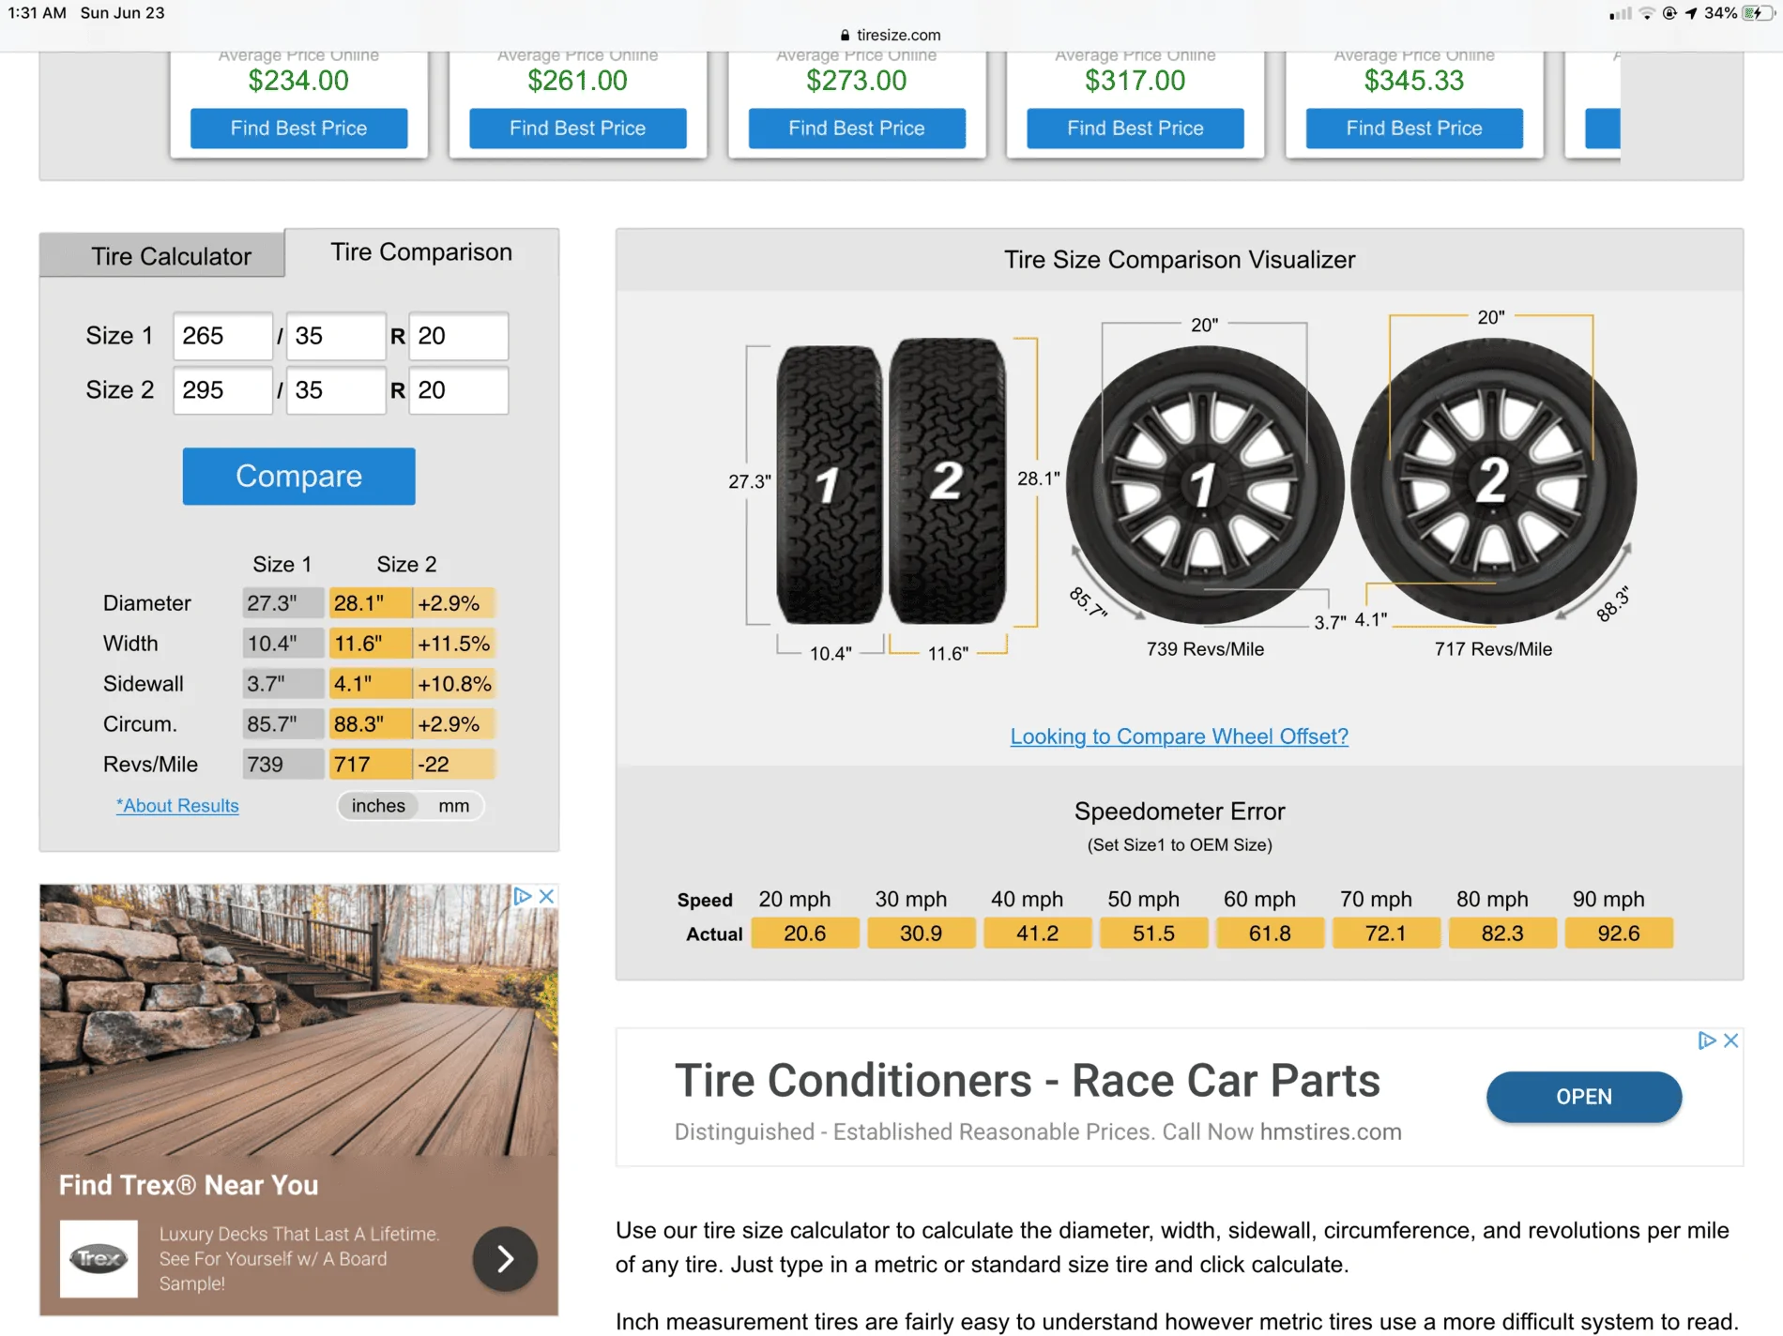Close the Trex deck advertisement
This screenshot has width=1783, height=1336.
[546, 896]
